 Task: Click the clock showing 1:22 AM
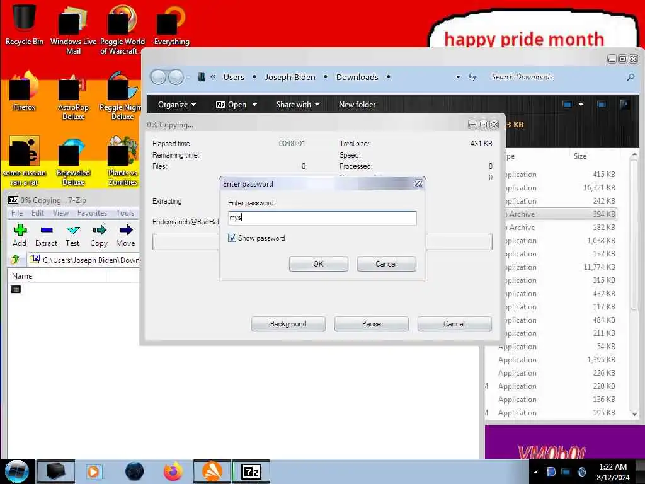coord(612,467)
